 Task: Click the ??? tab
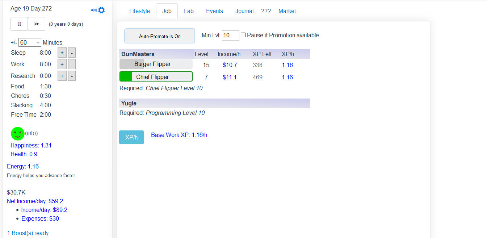(x=266, y=11)
